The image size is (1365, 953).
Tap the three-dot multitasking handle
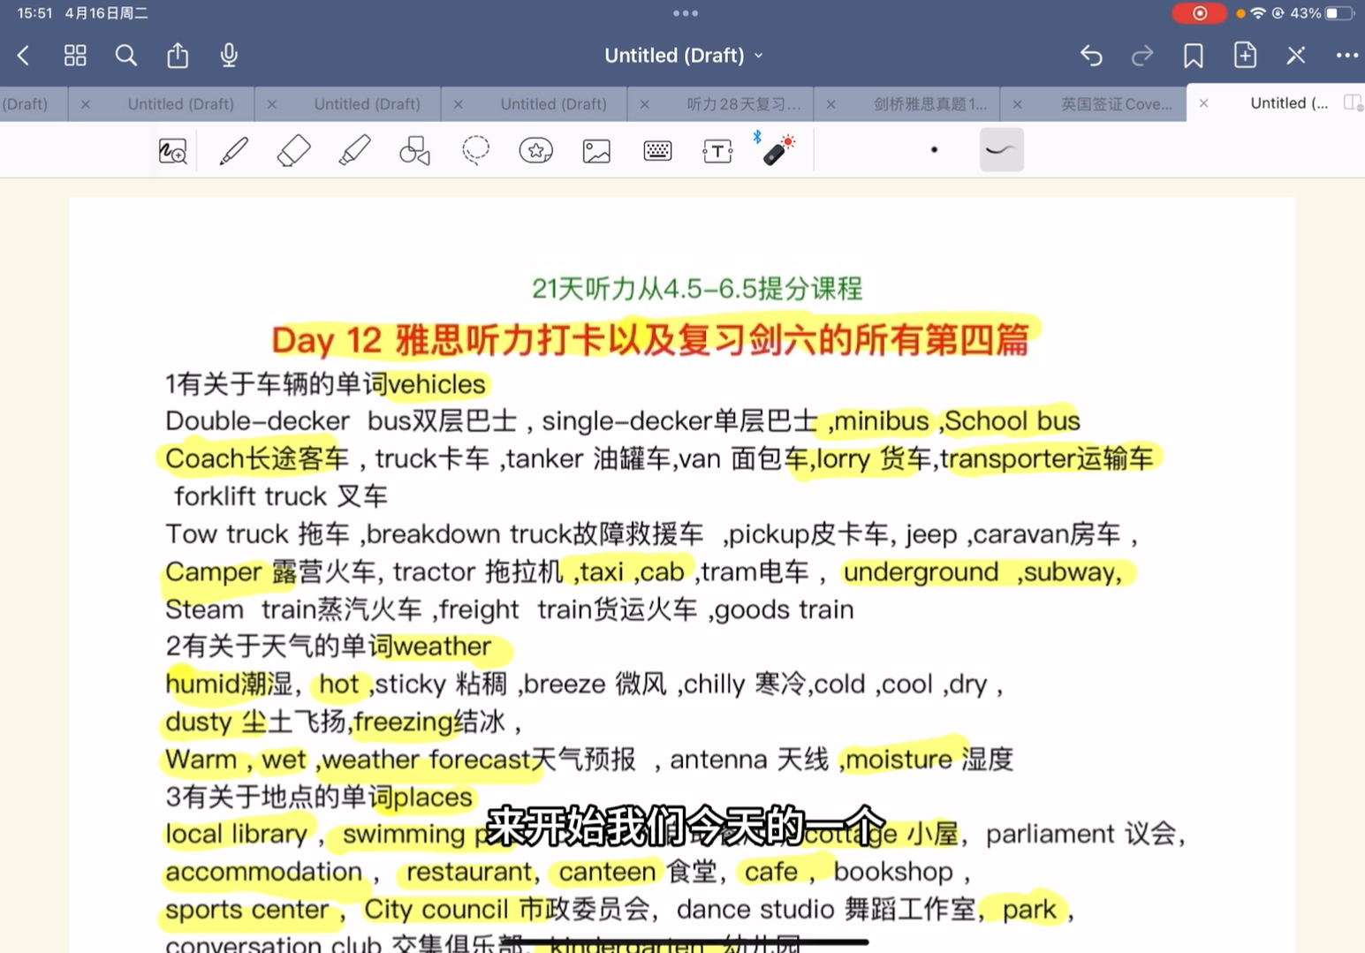coord(685,13)
